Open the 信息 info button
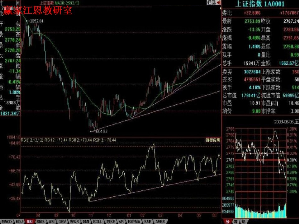Screen dimensions: 299x224 tap(211, 2)
